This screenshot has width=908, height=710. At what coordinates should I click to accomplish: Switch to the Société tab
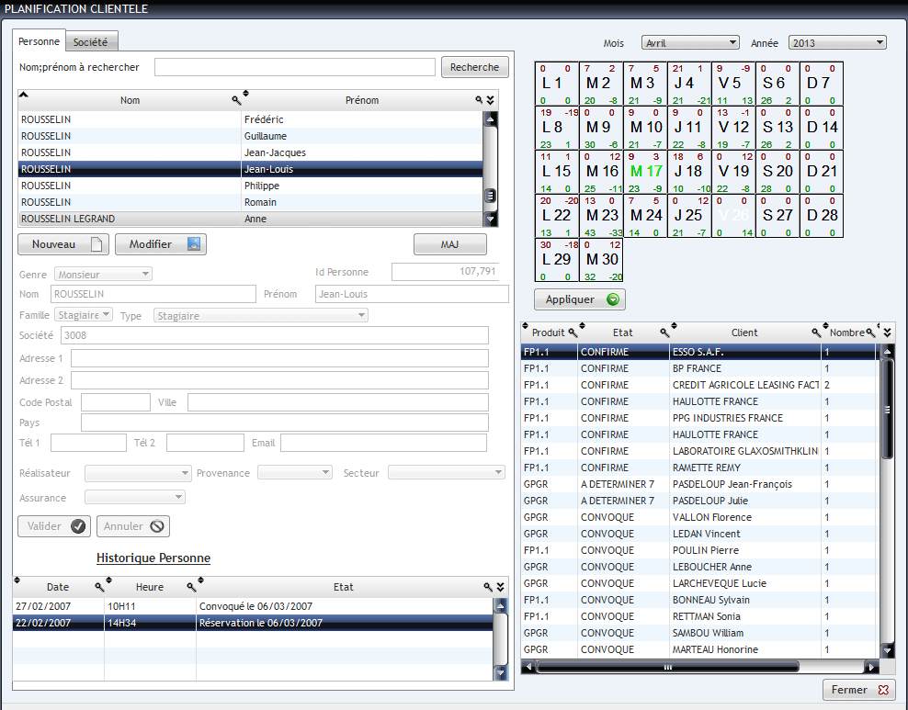coord(90,41)
